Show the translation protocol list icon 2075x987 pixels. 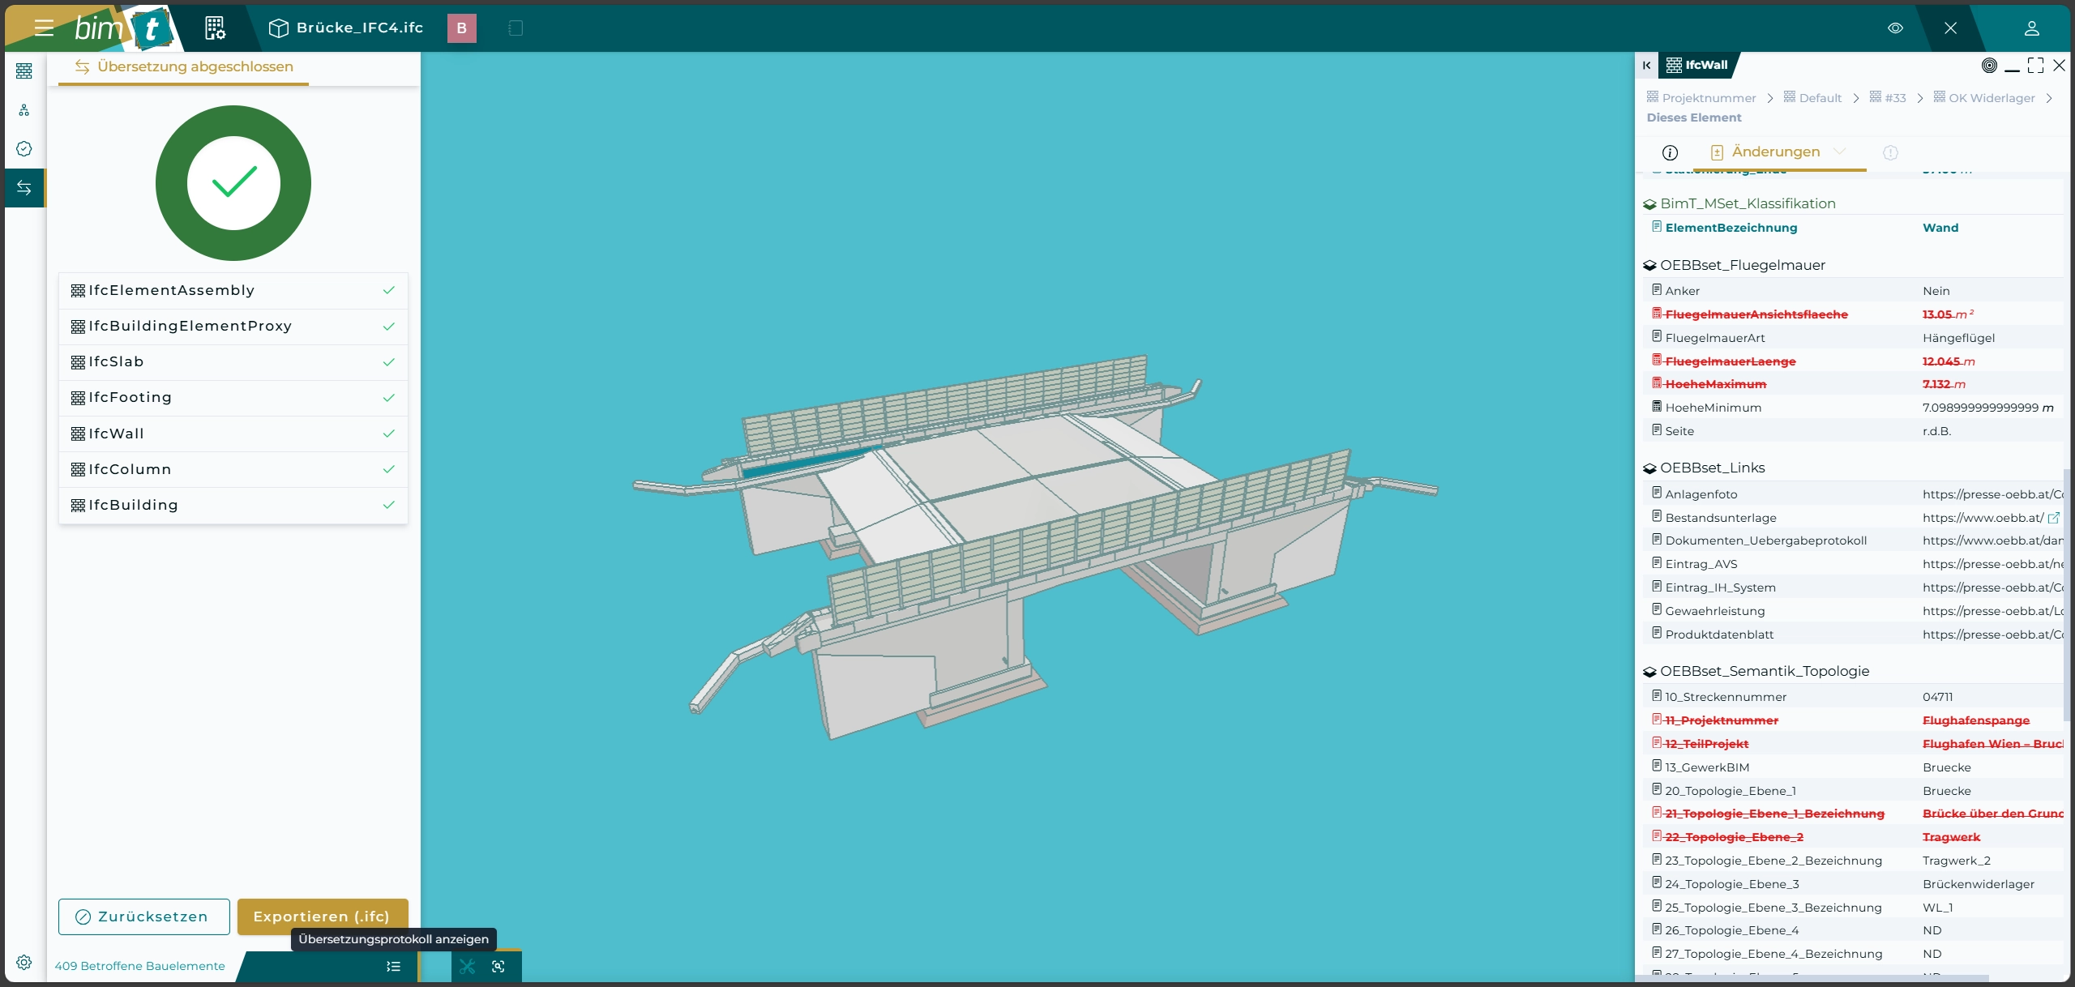point(393,966)
